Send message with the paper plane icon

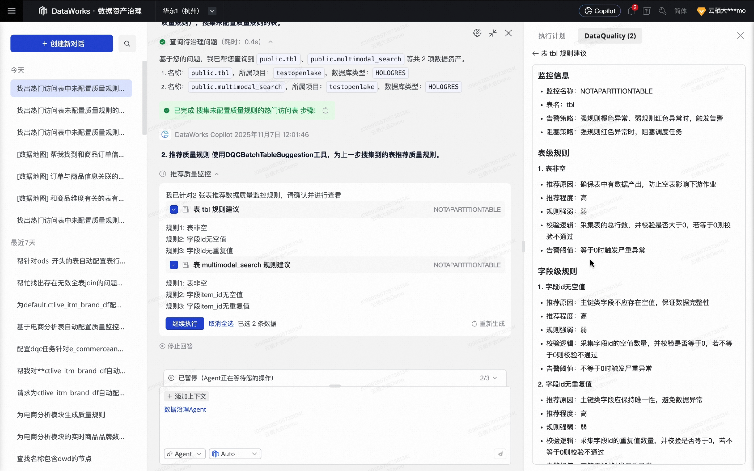[x=500, y=454]
